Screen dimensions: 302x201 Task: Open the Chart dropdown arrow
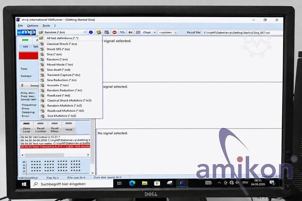[154, 32]
